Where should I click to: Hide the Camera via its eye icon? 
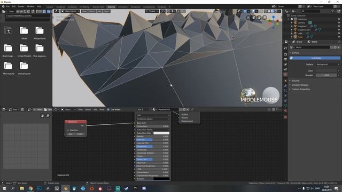(x=339, y=22)
